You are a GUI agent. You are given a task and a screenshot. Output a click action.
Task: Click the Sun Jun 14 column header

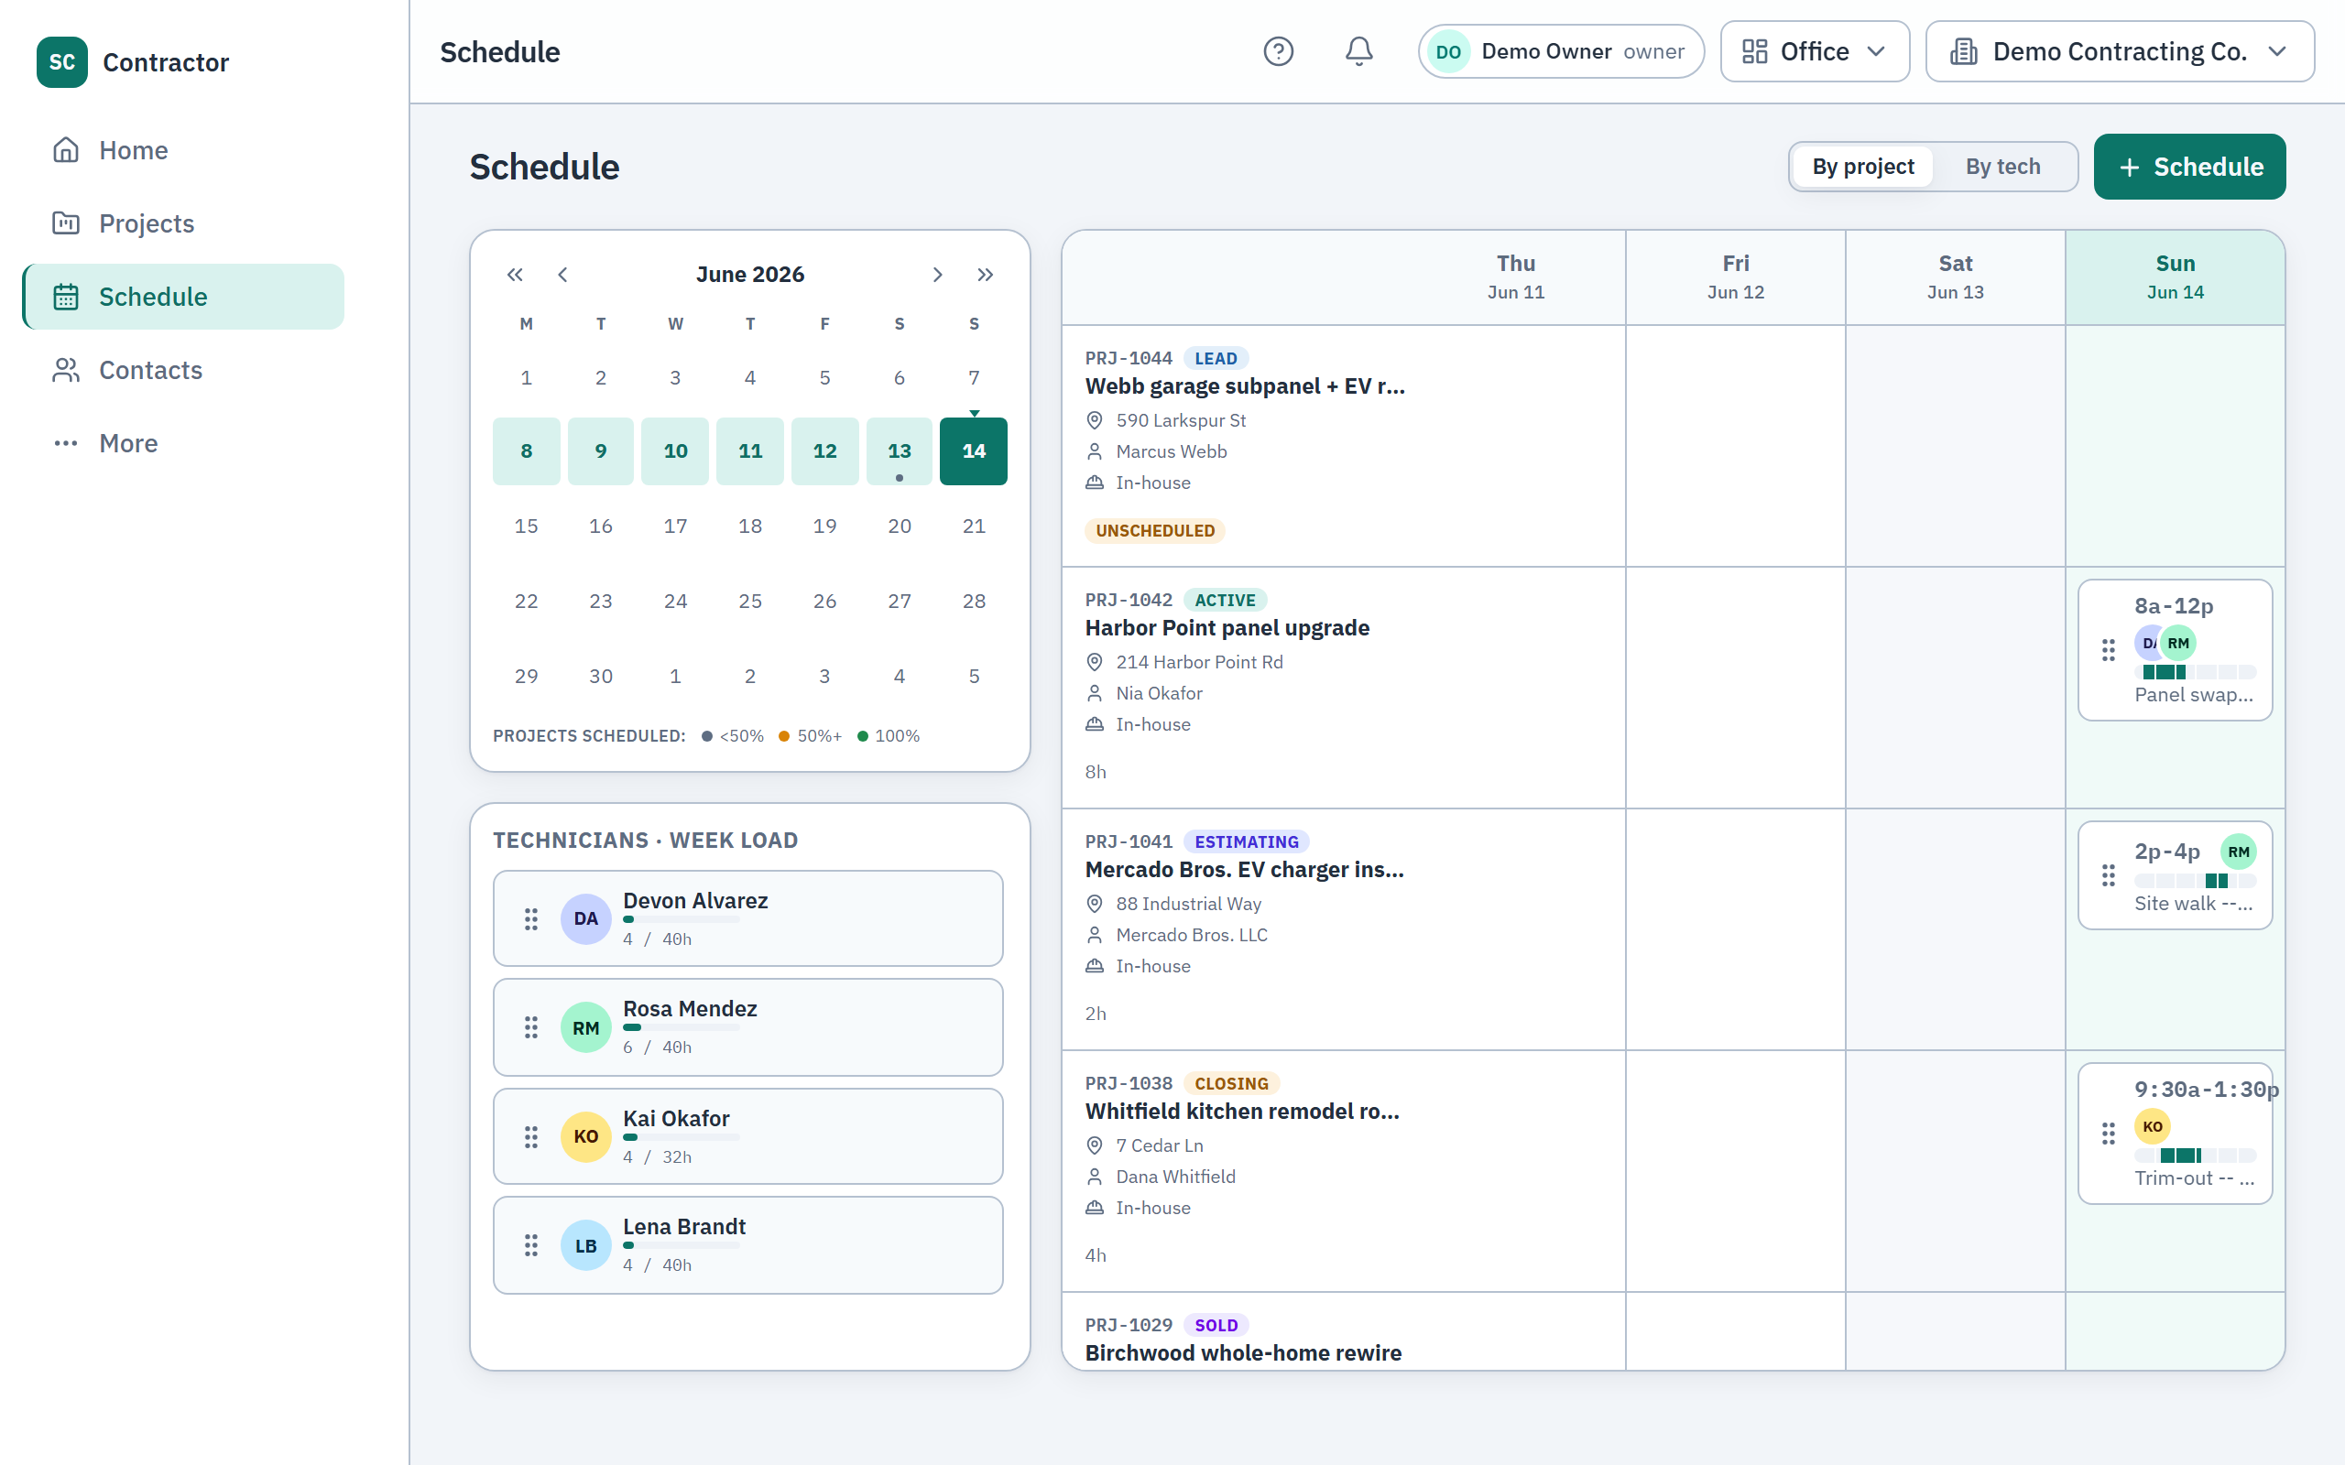tap(2175, 277)
